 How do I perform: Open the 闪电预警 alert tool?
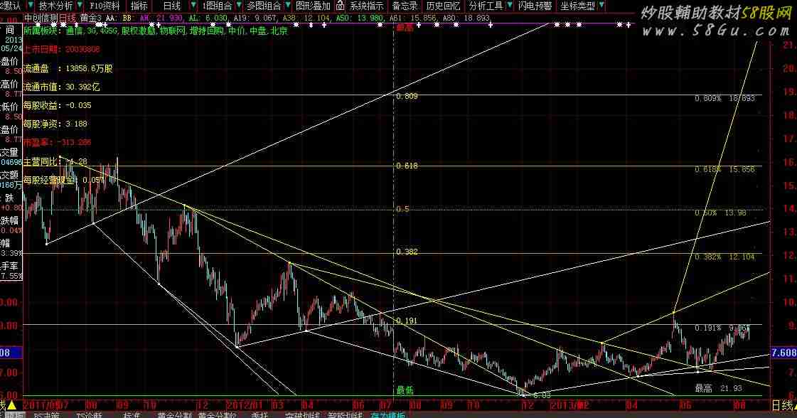(x=535, y=6)
